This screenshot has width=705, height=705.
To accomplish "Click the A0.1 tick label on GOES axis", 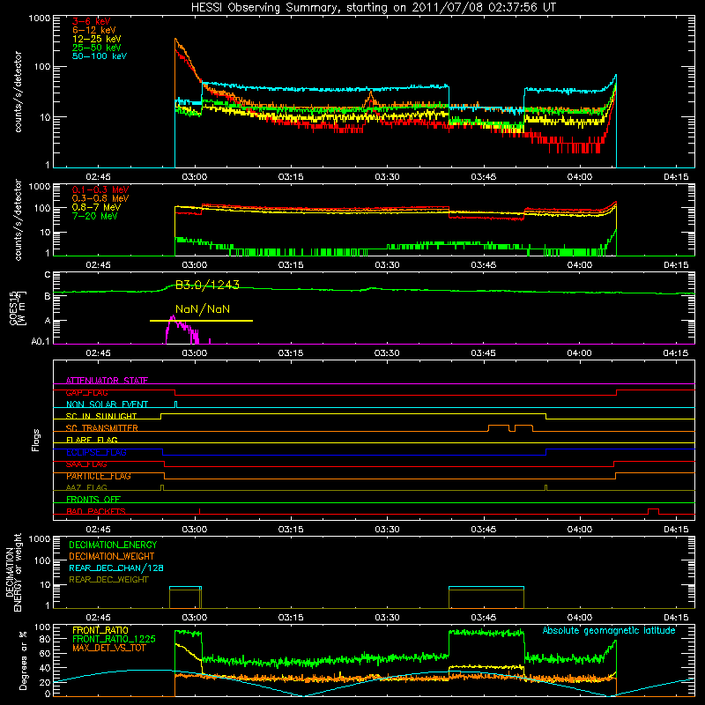I will point(41,342).
